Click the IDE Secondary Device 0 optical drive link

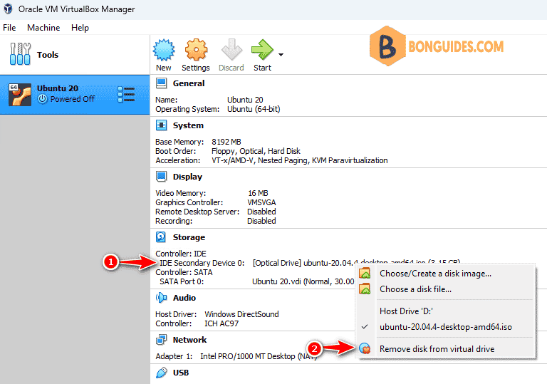pos(356,263)
